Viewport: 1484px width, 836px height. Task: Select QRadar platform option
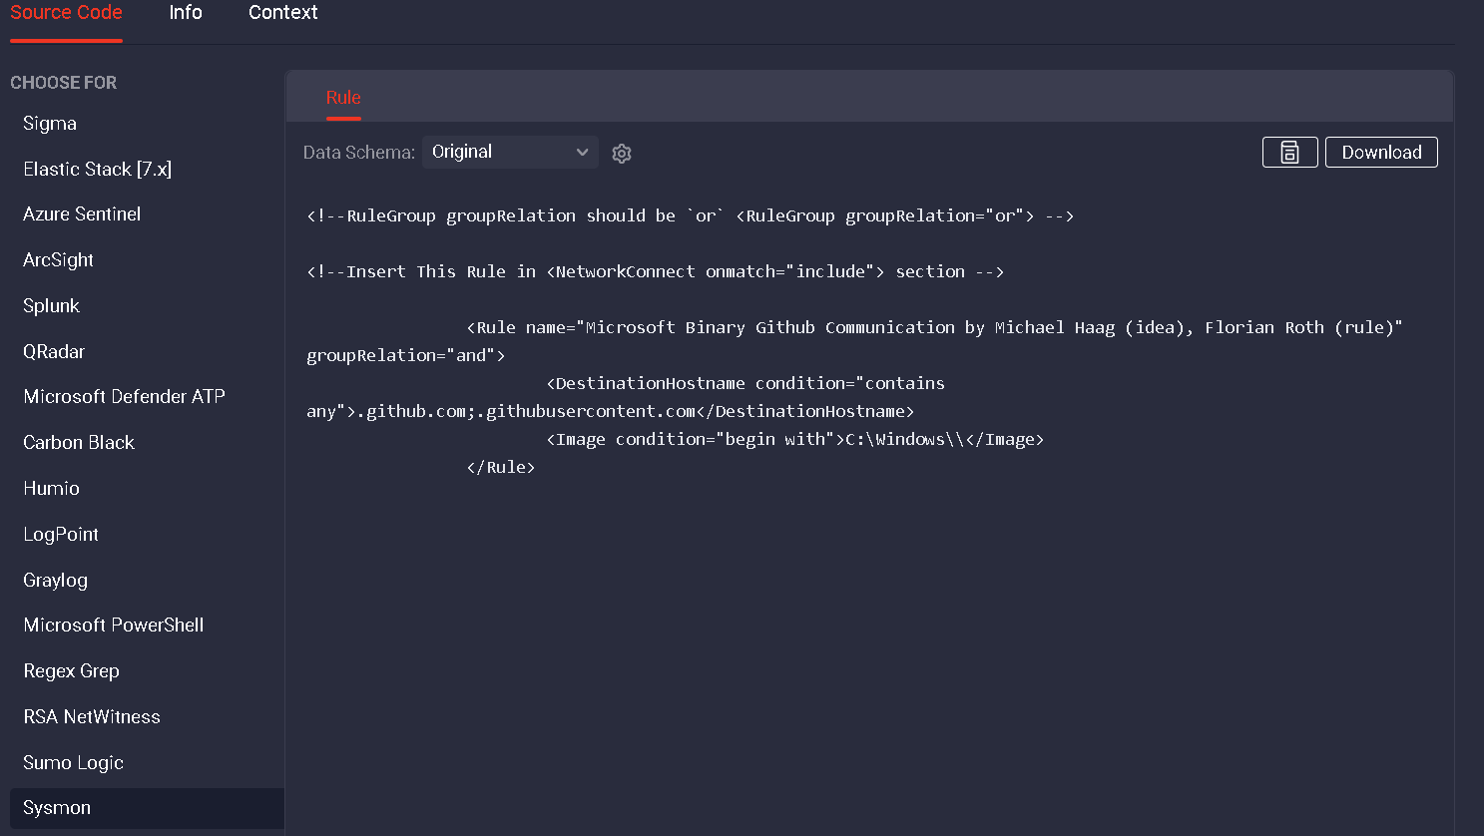[x=54, y=352]
